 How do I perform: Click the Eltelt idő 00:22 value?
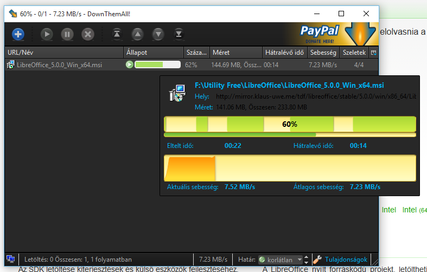pyautogui.click(x=233, y=146)
